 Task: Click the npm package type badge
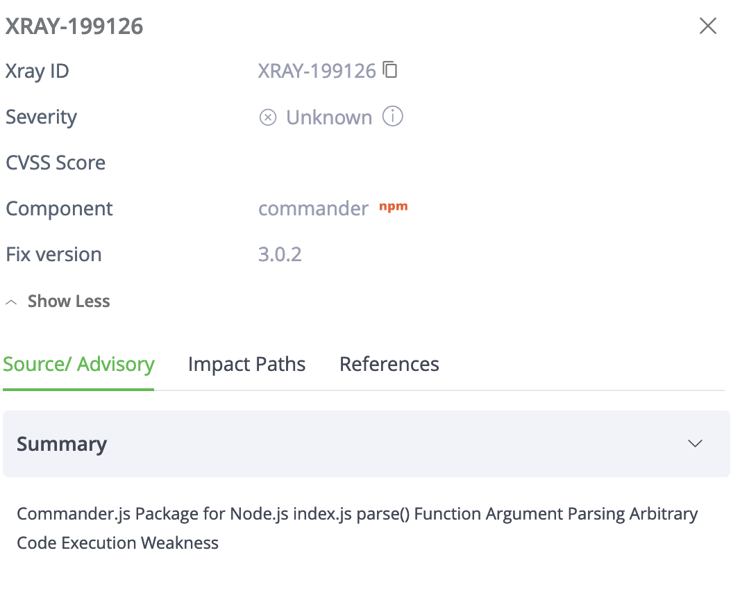(x=393, y=207)
